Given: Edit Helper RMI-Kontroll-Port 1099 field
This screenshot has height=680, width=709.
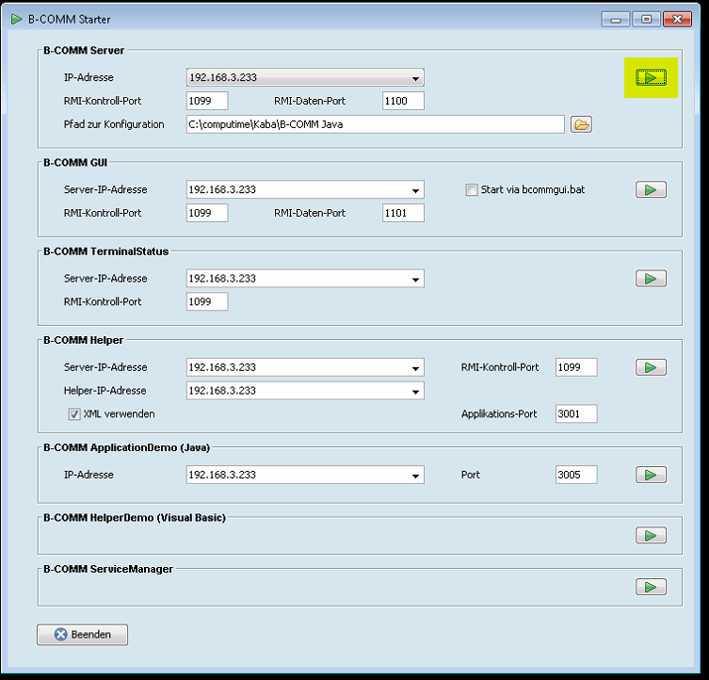Looking at the screenshot, I should point(576,367).
